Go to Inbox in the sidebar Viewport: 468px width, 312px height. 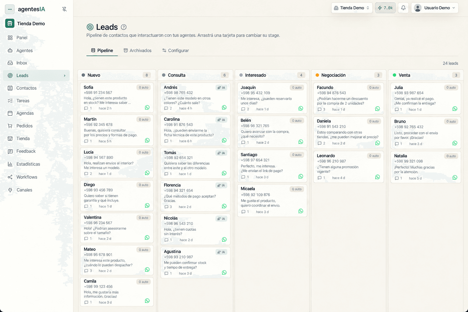click(36, 63)
